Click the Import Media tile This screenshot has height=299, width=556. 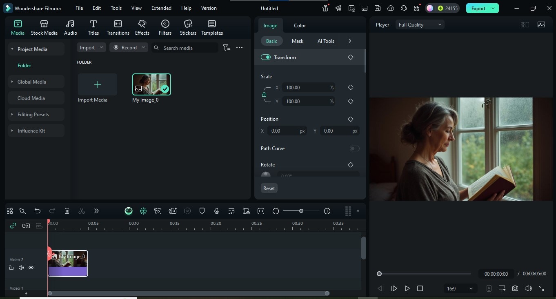pos(98,84)
